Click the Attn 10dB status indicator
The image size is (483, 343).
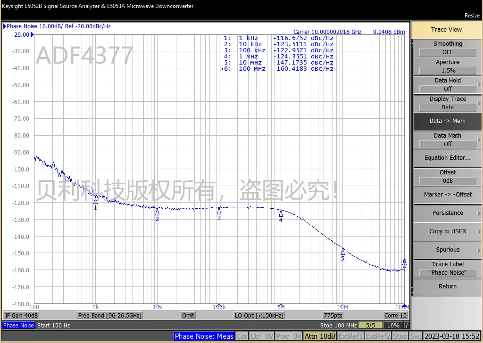coord(320,336)
